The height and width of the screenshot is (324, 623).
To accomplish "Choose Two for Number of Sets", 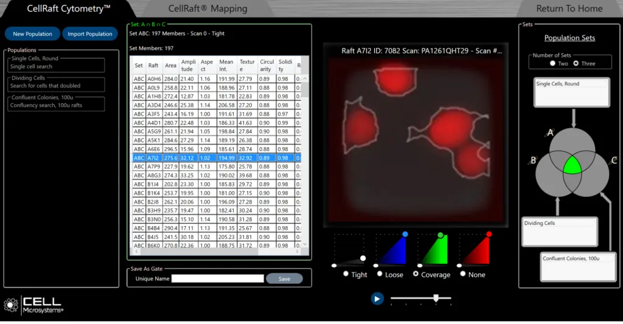I will click(552, 64).
